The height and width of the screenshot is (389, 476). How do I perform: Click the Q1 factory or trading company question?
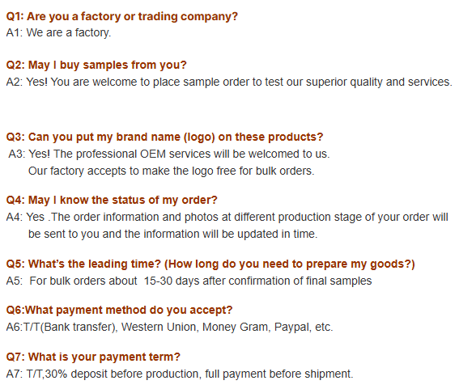point(121,16)
